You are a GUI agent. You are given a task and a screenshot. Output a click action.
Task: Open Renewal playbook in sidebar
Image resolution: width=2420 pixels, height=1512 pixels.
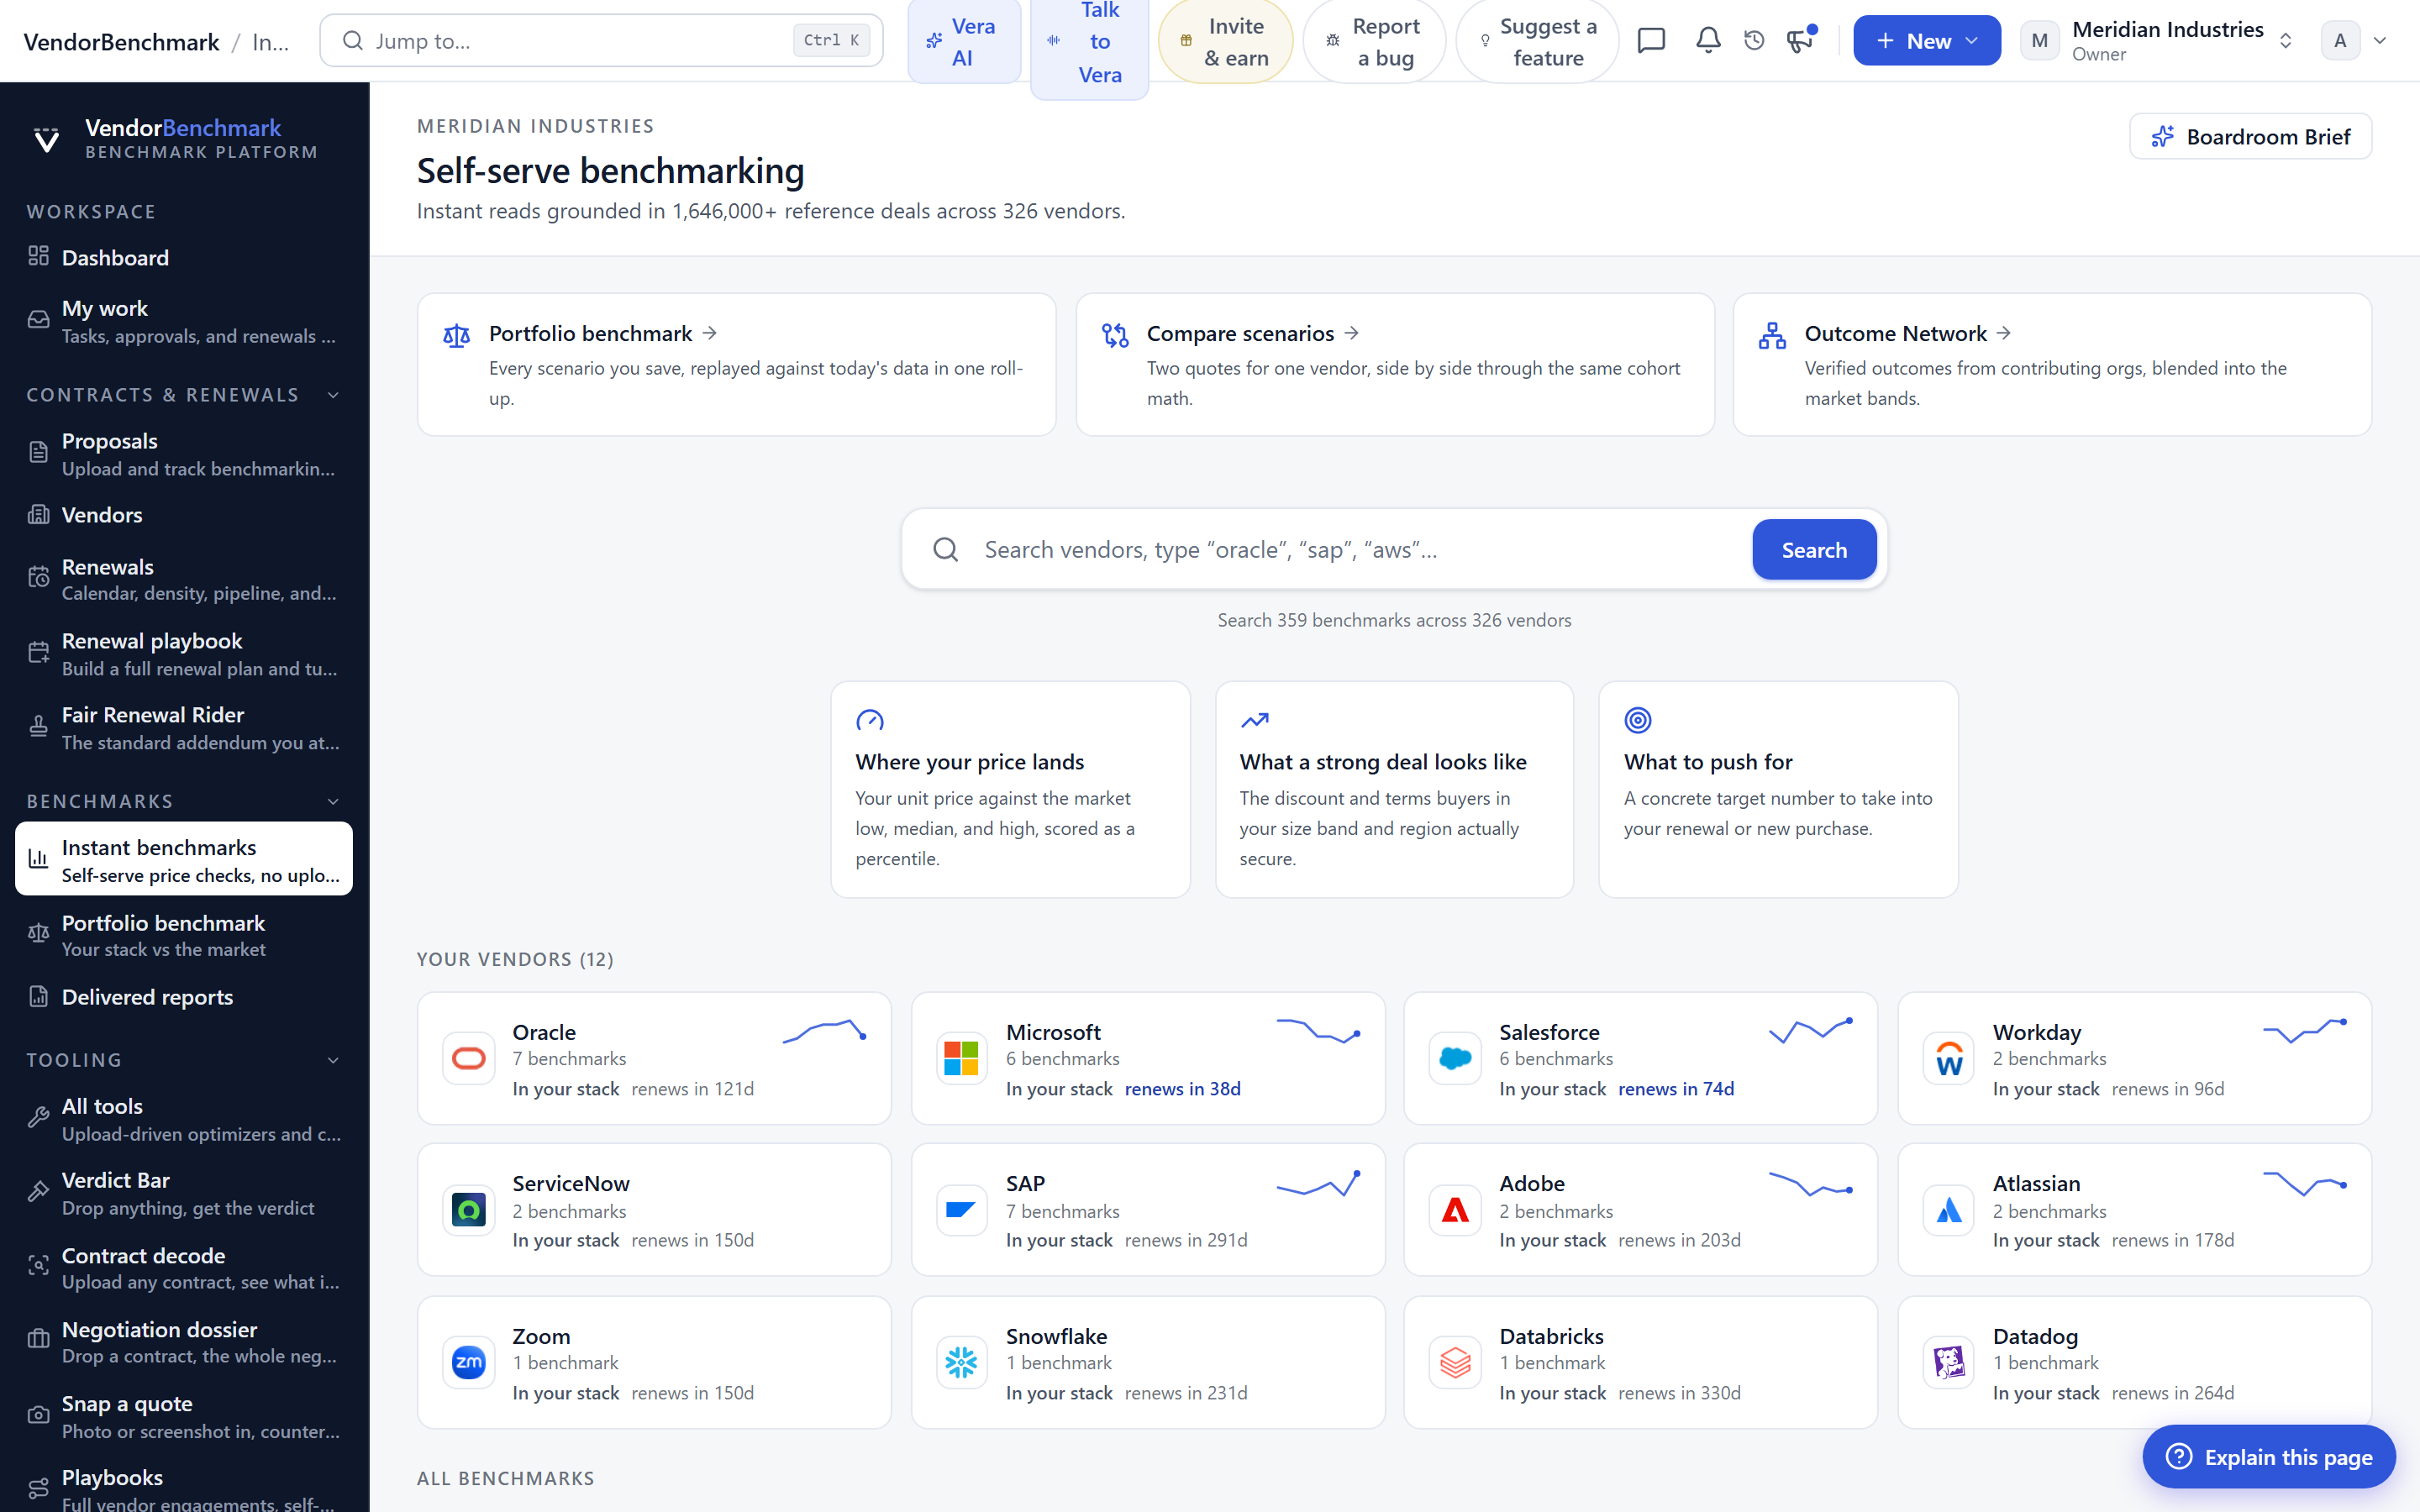(x=184, y=654)
